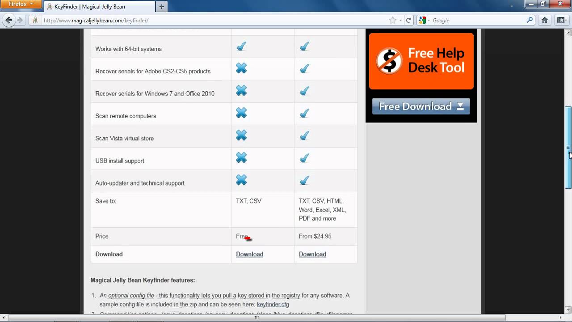Click the 64-bit systems check mark in the free column
The image size is (572, 322).
pyautogui.click(x=241, y=46)
